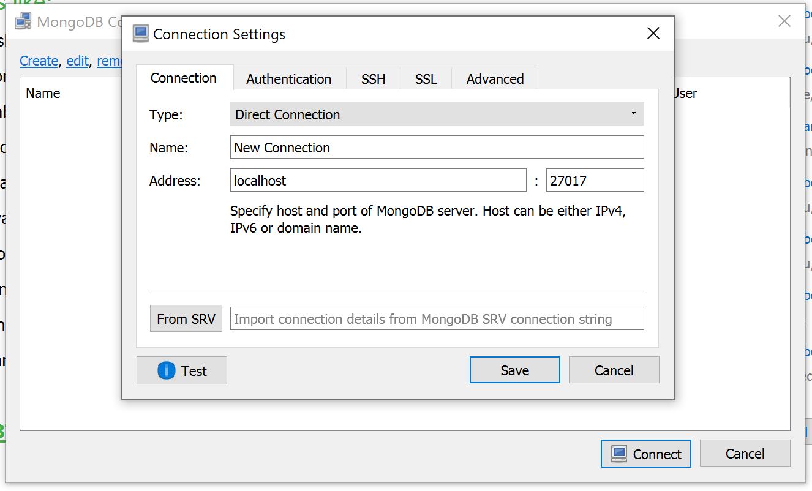Click the From SRV button
Viewport: 812px width, 491px height.
[x=186, y=319]
